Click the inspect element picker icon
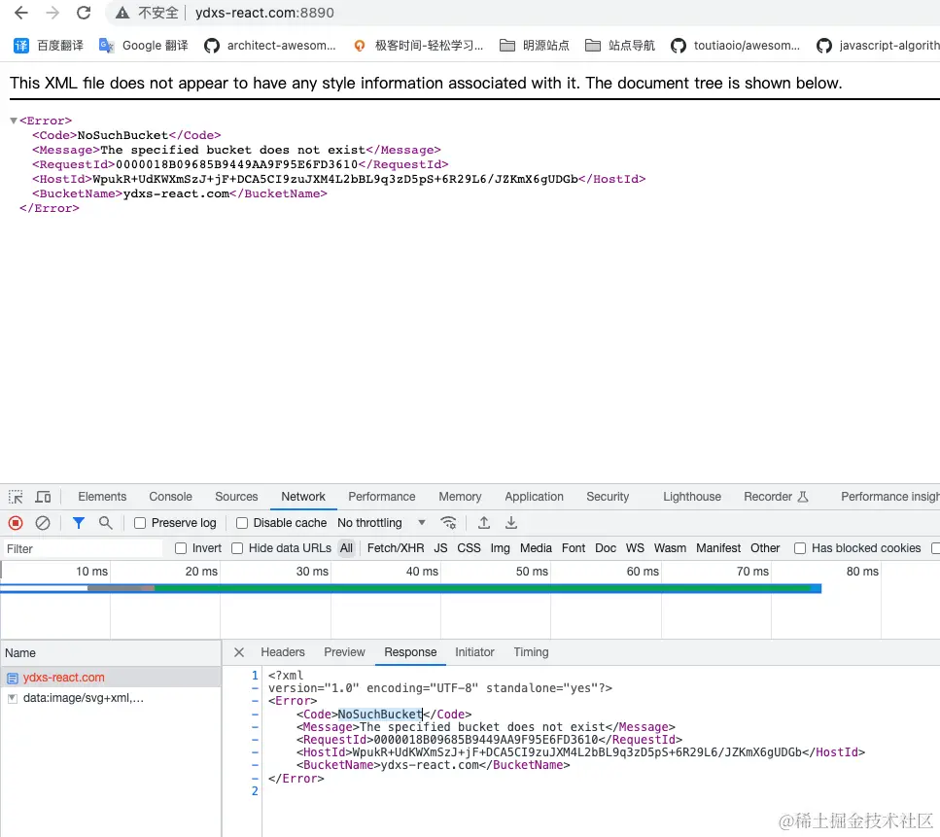 16,497
